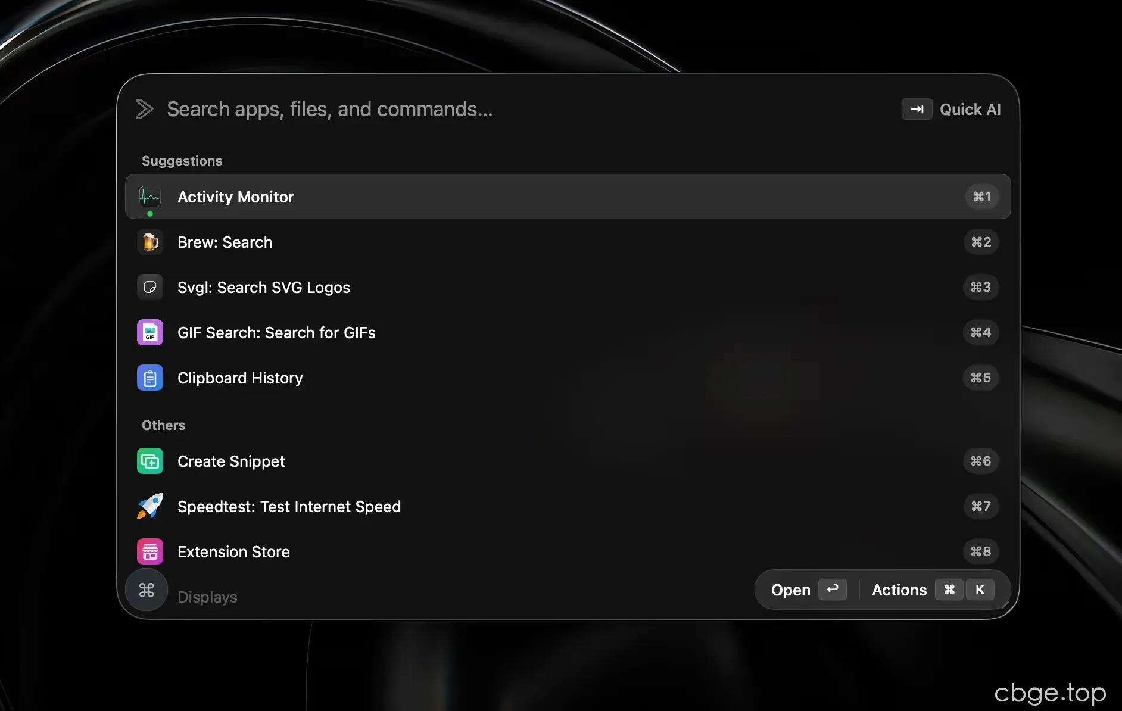Image resolution: width=1122 pixels, height=711 pixels.
Task: Select the Brew: Search command
Action: pos(568,242)
